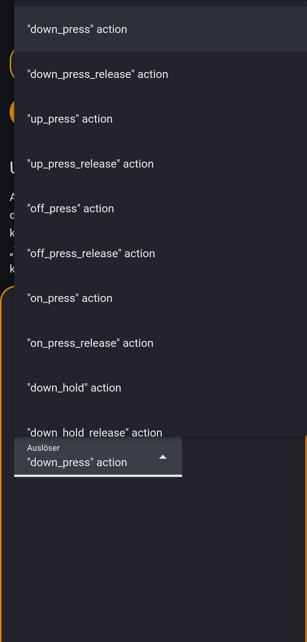Pick the "up_press" action option
The height and width of the screenshot is (642, 307).
(x=70, y=119)
